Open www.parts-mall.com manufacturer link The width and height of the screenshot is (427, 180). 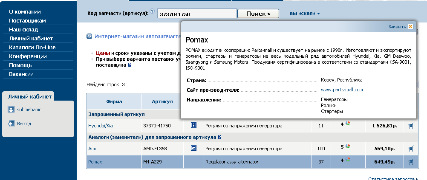(342, 90)
